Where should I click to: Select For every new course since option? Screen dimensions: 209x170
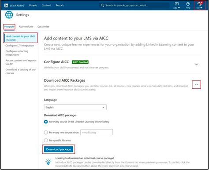click(46, 132)
